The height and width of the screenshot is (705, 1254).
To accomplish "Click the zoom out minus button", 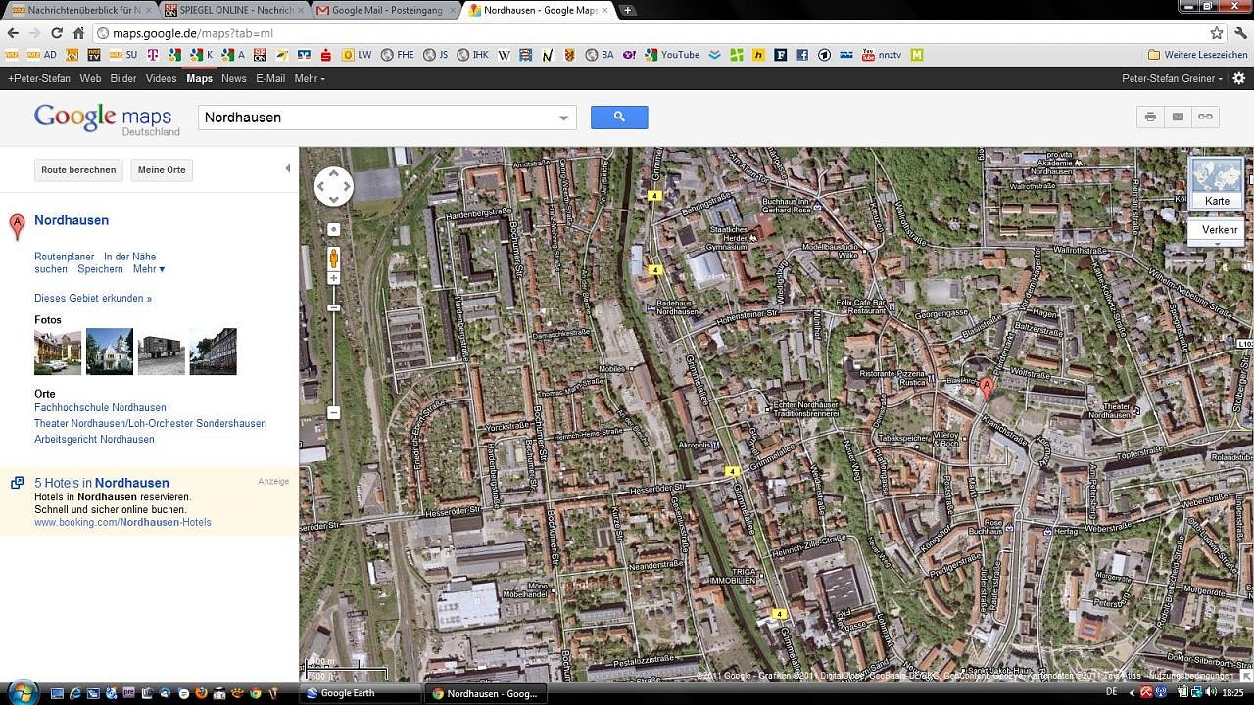I will click(333, 412).
